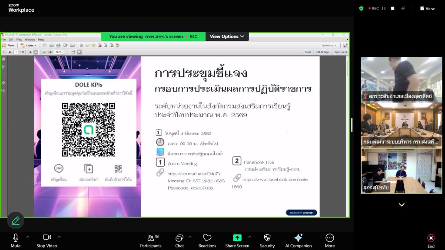Mute the microphone
445x250 pixels.
point(16,240)
